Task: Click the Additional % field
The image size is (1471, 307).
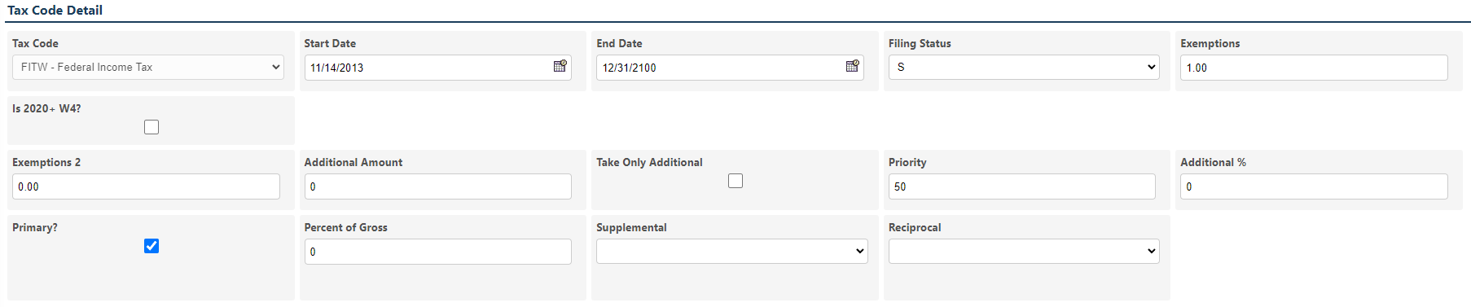Action: [1314, 186]
